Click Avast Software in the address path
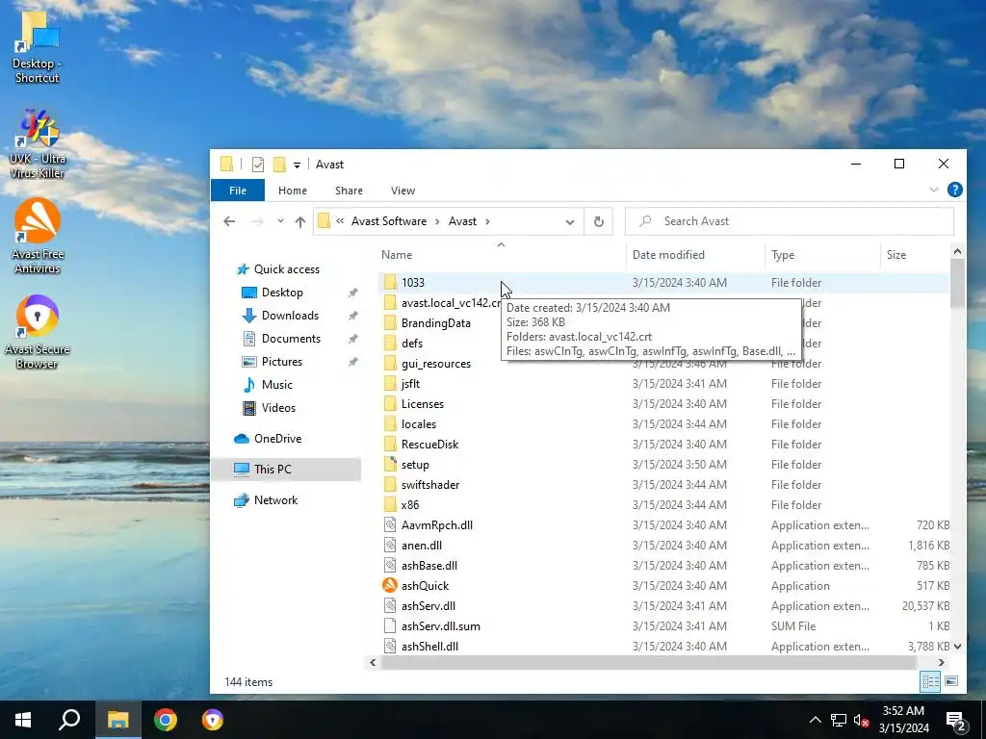Viewport: 986px width, 739px height. (x=389, y=221)
